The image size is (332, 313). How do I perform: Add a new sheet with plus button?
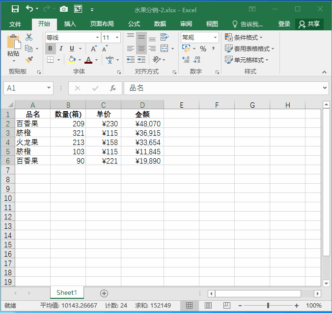pyautogui.click(x=104, y=293)
